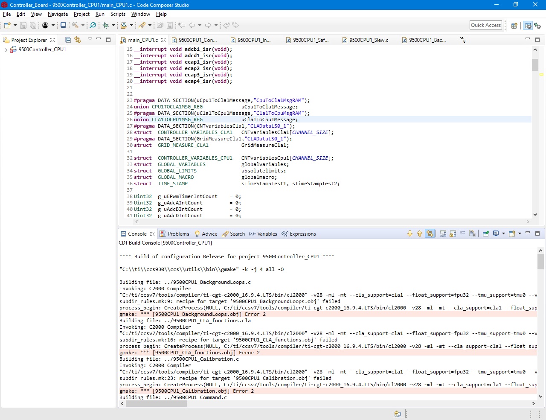546x420 pixels.
Task: Click the Forward navigation arrow
Action: pos(208,26)
